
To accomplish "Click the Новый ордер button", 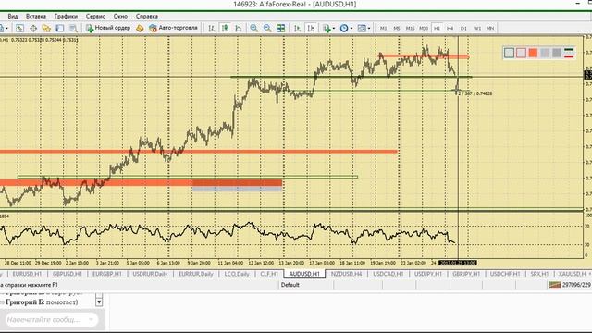I will click(x=108, y=28).
